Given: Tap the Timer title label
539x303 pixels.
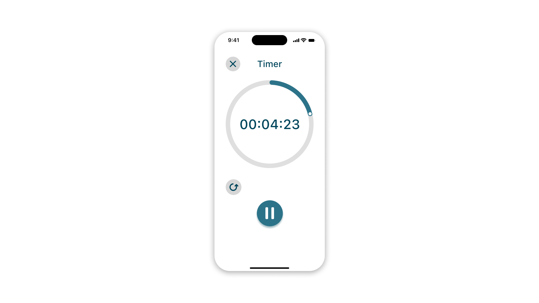Looking at the screenshot, I should point(269,64).
